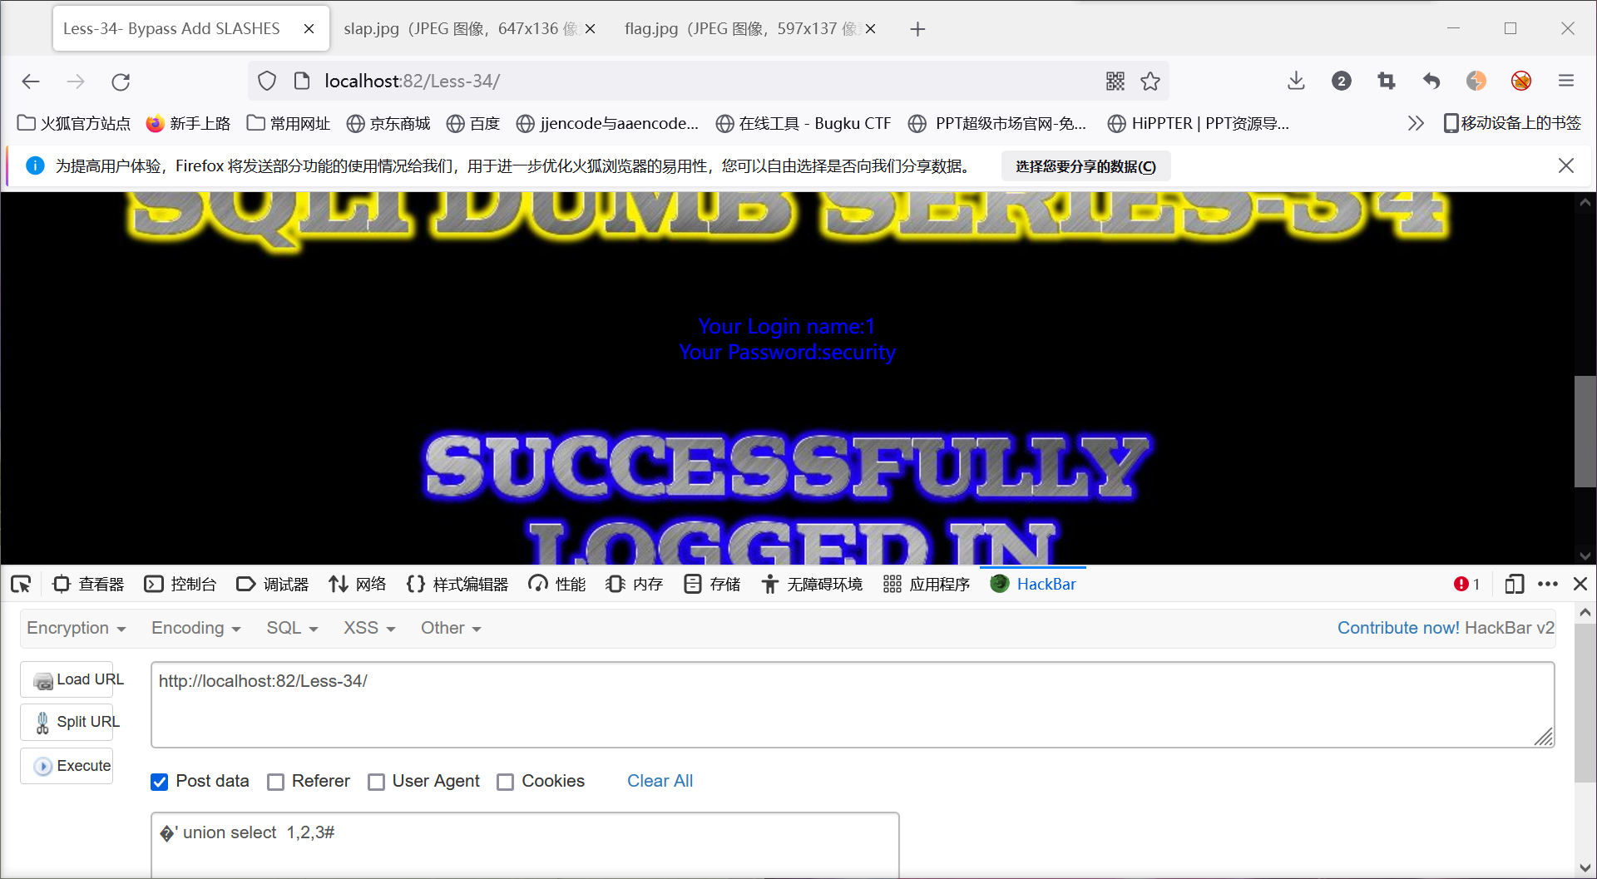Open the 在线工具 - Bugku CTF bookmark
The width and height of the screenshot is (1597, 879).
tap(803, 123)
